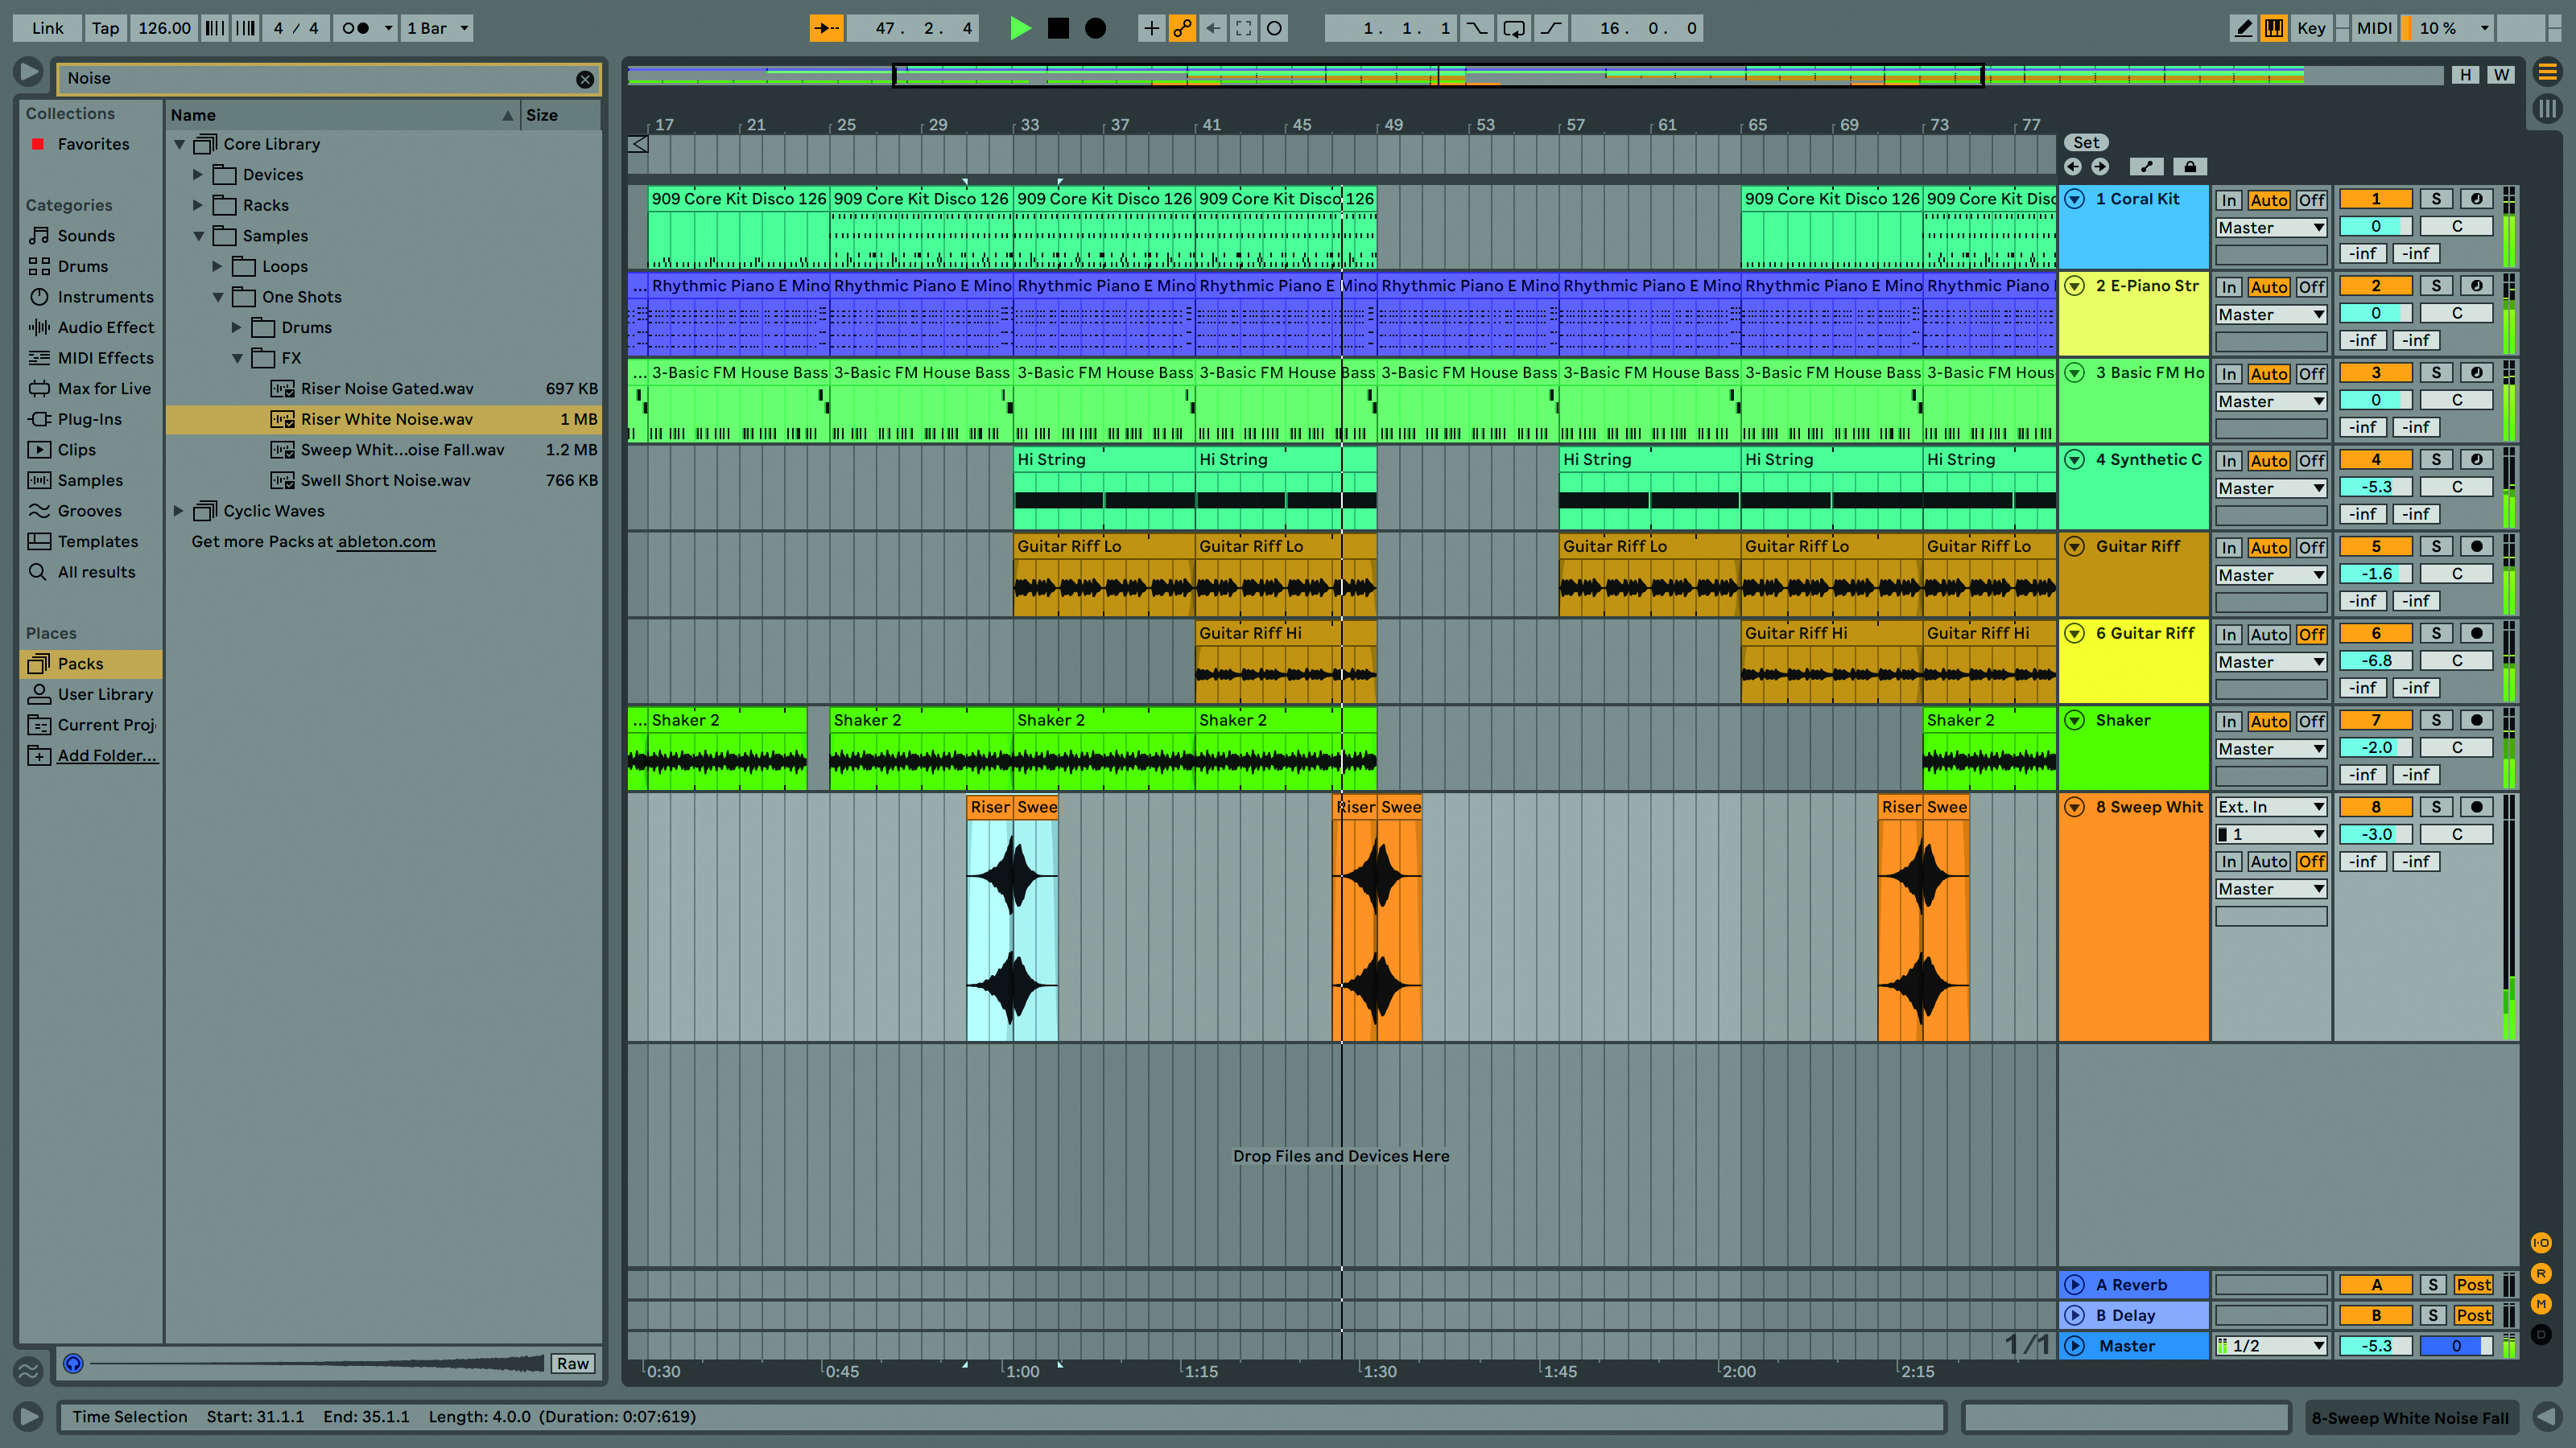Open quantization menu showing 1 Bar
This screenshot has width=2576, height=1448.
tap(437, 28)
